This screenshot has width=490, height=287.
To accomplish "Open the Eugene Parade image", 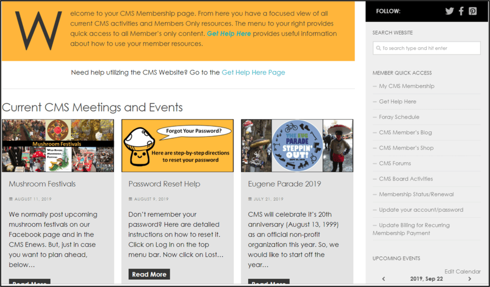I will tap(297, 145).
